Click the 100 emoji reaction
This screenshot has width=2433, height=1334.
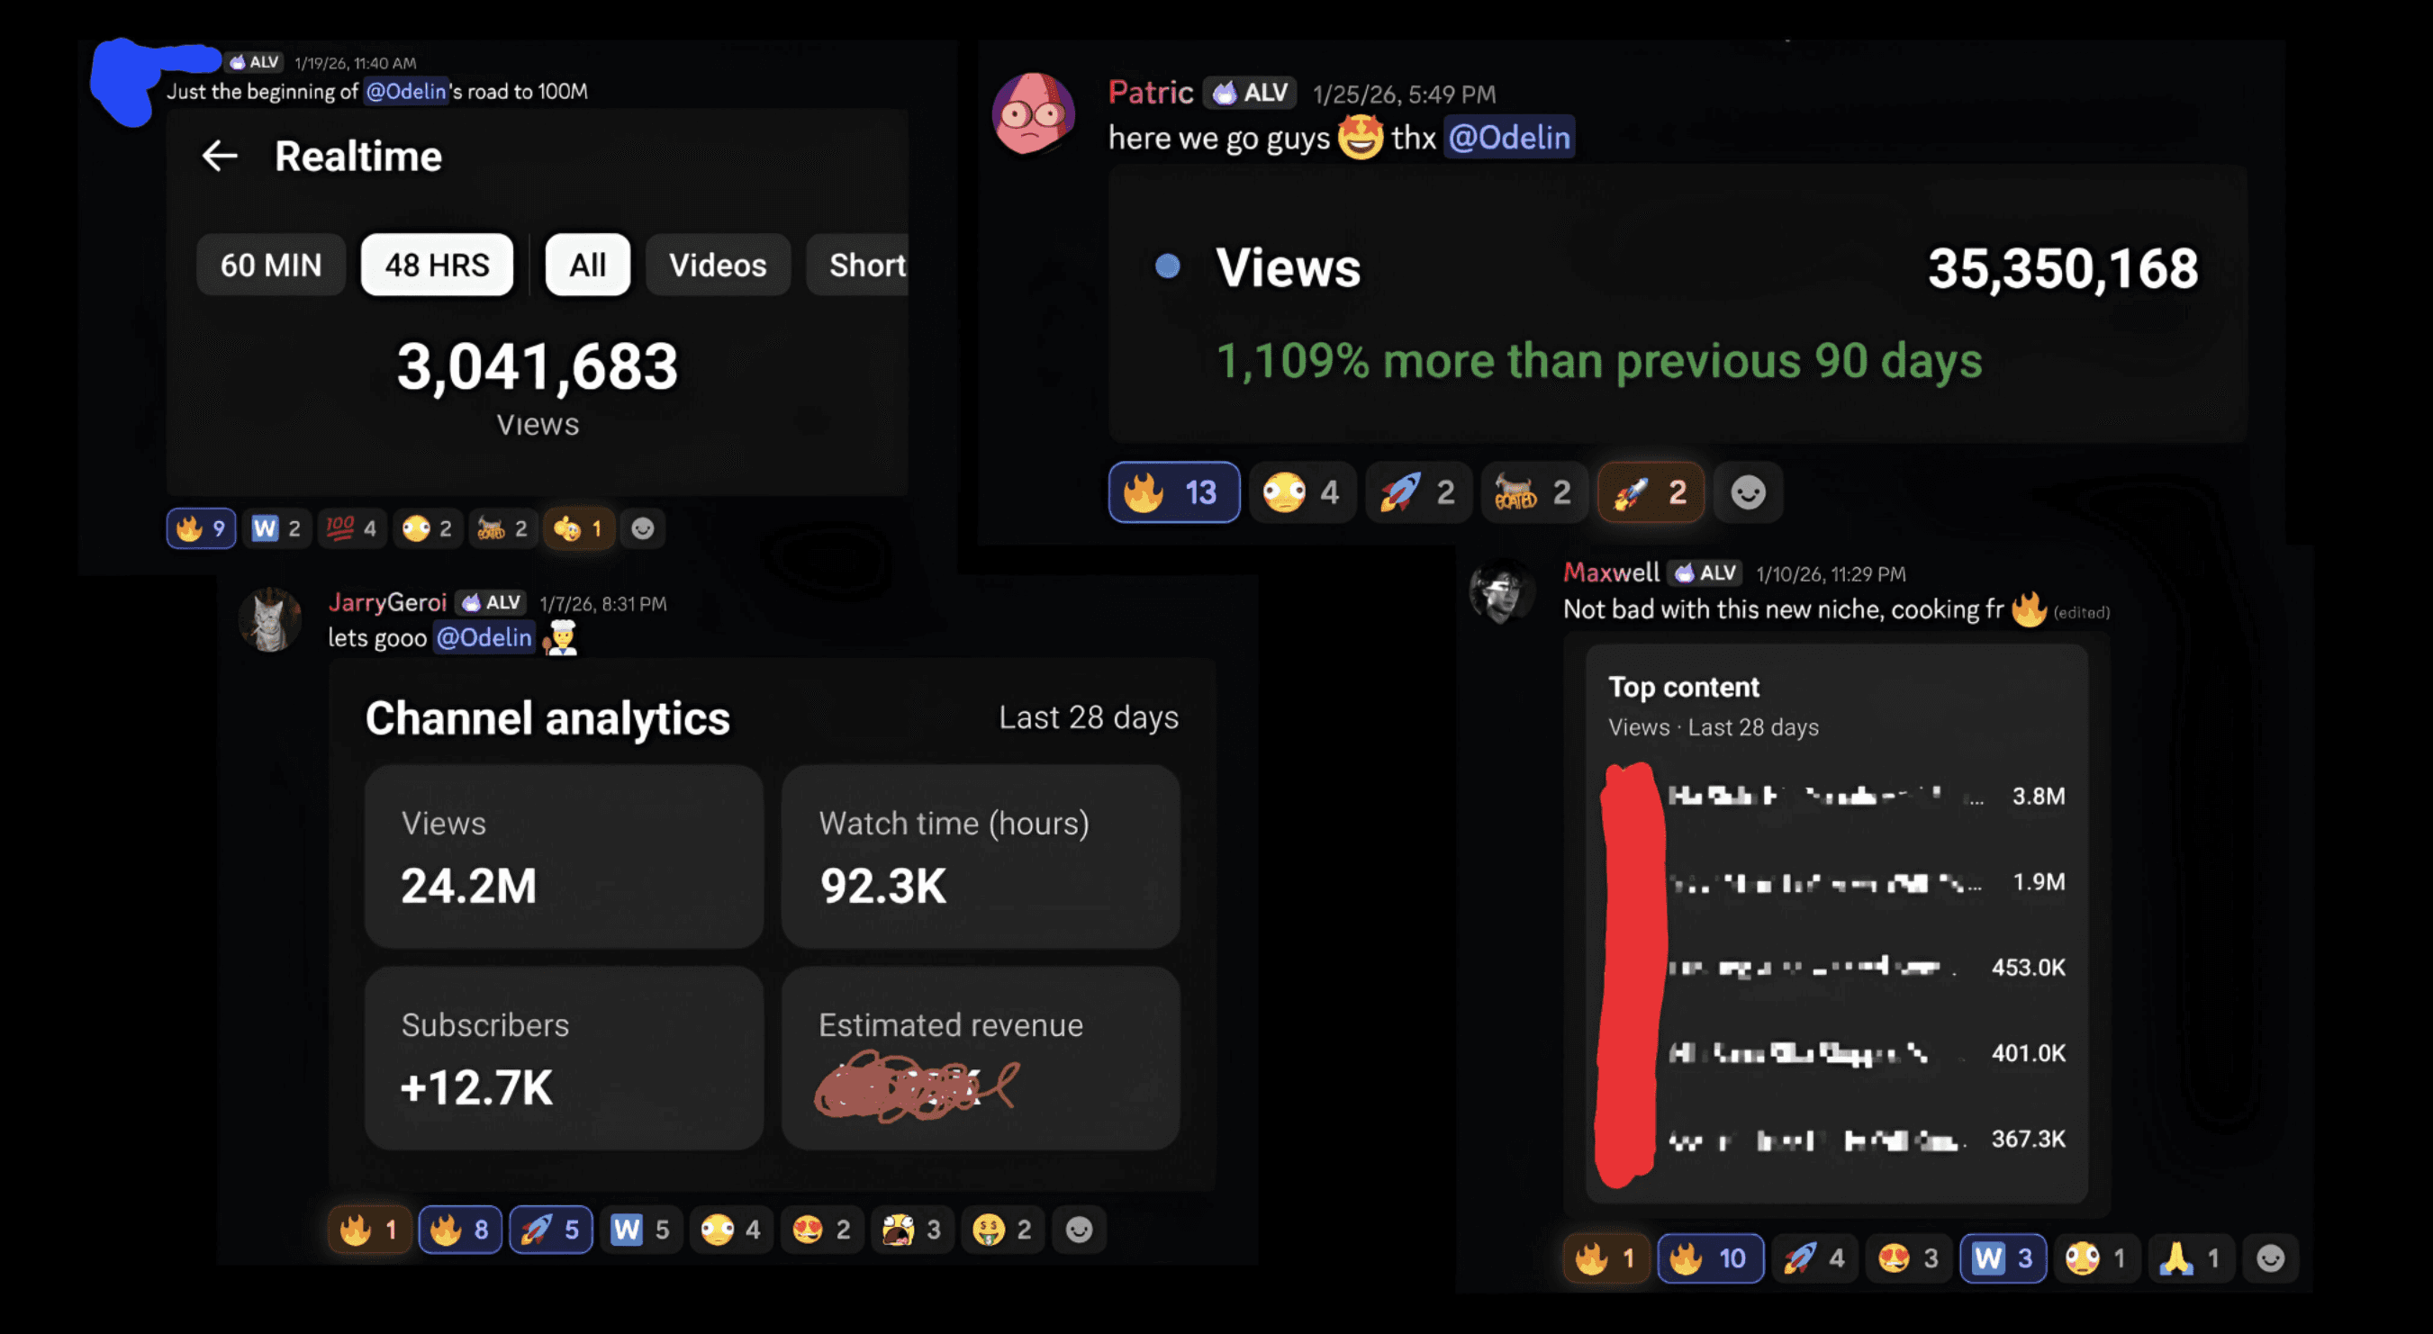(x=351, y=527)
